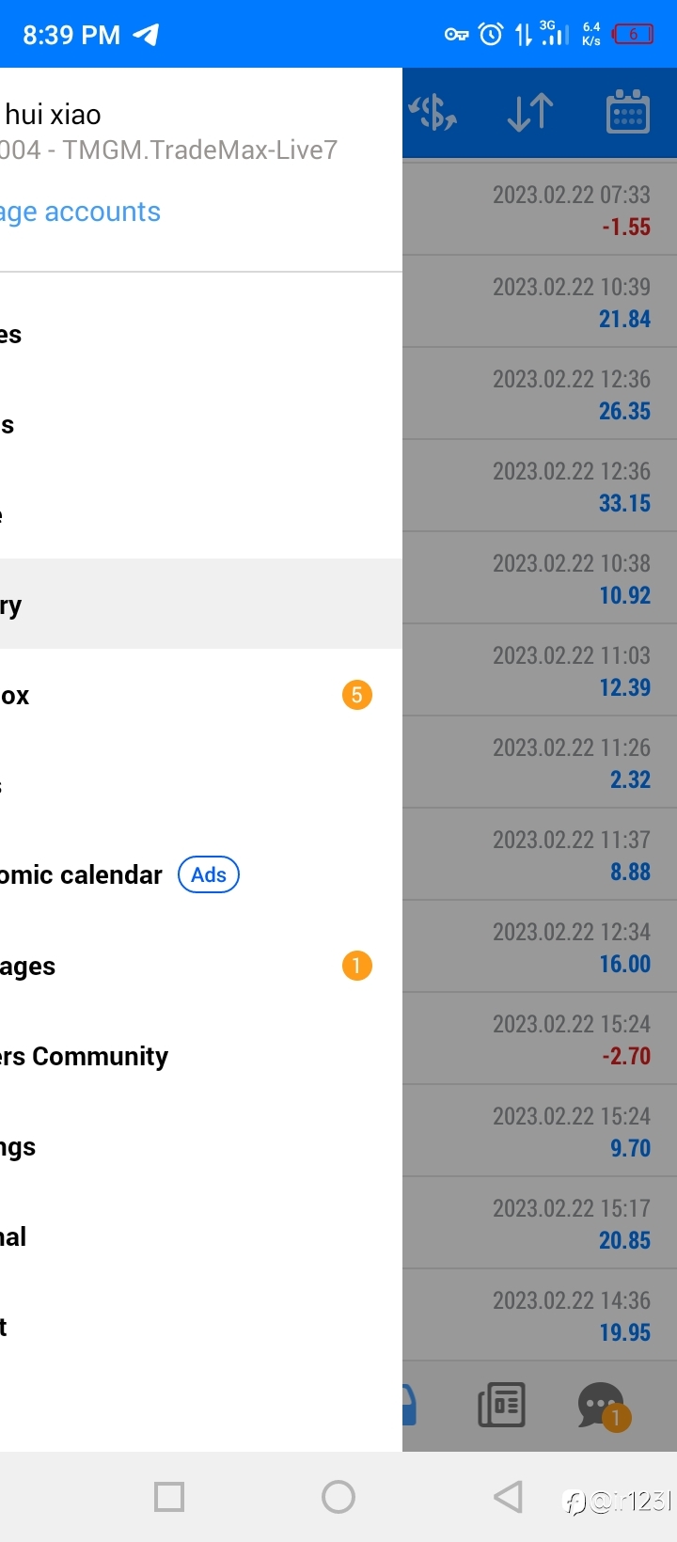Tap the recent apps square button
The width and height of the screenshot is (677, 1542).
169,1496
